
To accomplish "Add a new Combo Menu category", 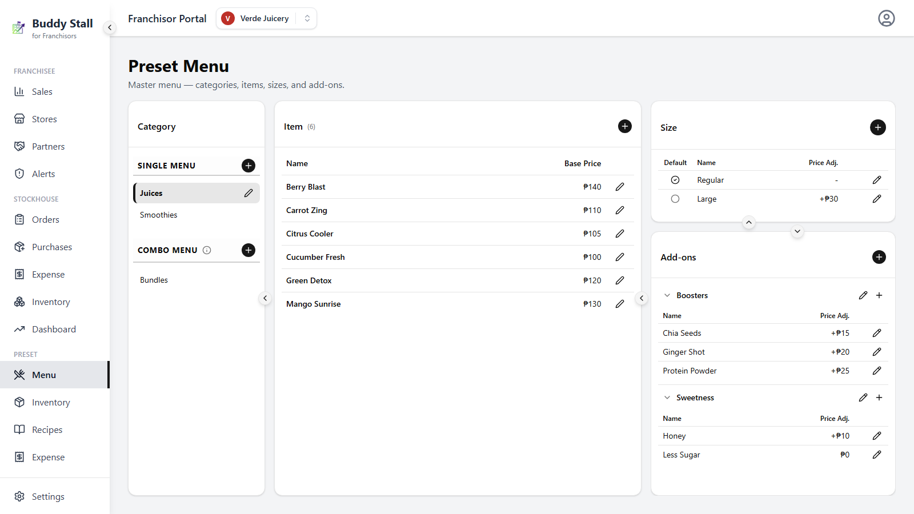I will (248, 250).
